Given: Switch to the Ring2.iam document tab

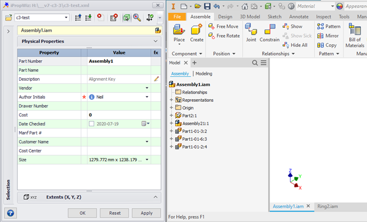Looking at the screenshot, I should pos(327,206).
